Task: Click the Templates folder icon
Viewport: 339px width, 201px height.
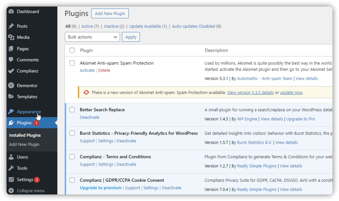Action: click(x=11, y=96)
